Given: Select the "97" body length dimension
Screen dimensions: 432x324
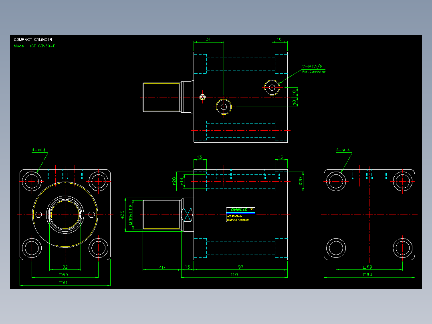Looking at the screenshot, I should coord(240,267).
